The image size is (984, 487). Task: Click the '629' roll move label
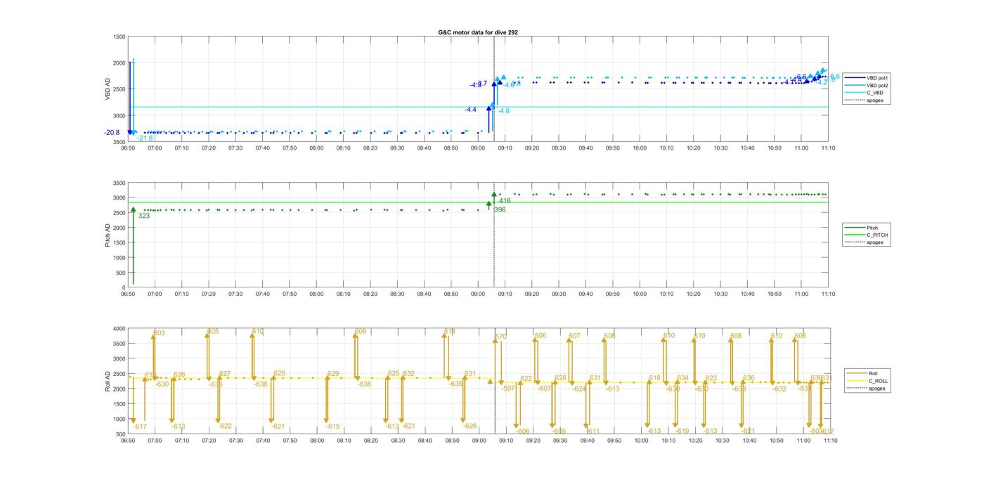click(333, 374)
